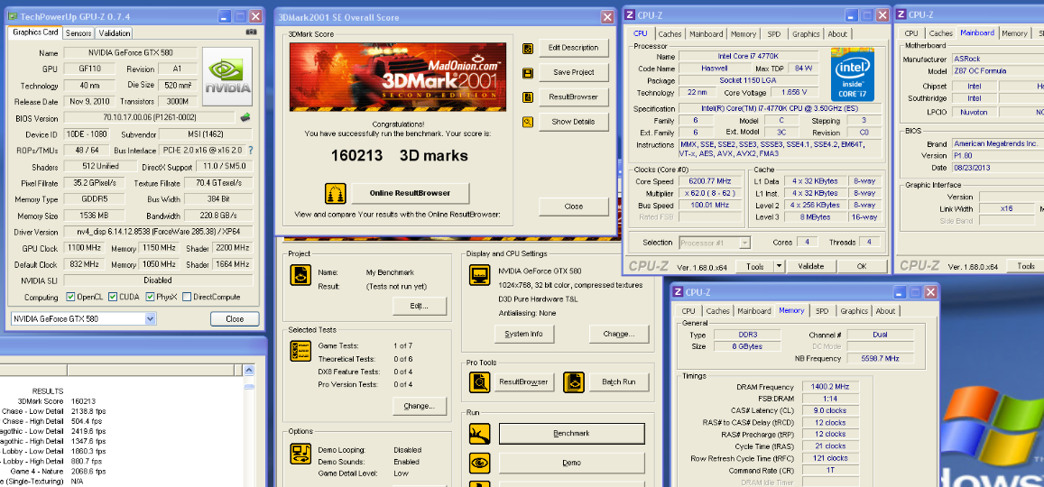The image size is (1044, 487).
Task: Click the CPU-Z processor window title icon
Action: pos(631,14)
